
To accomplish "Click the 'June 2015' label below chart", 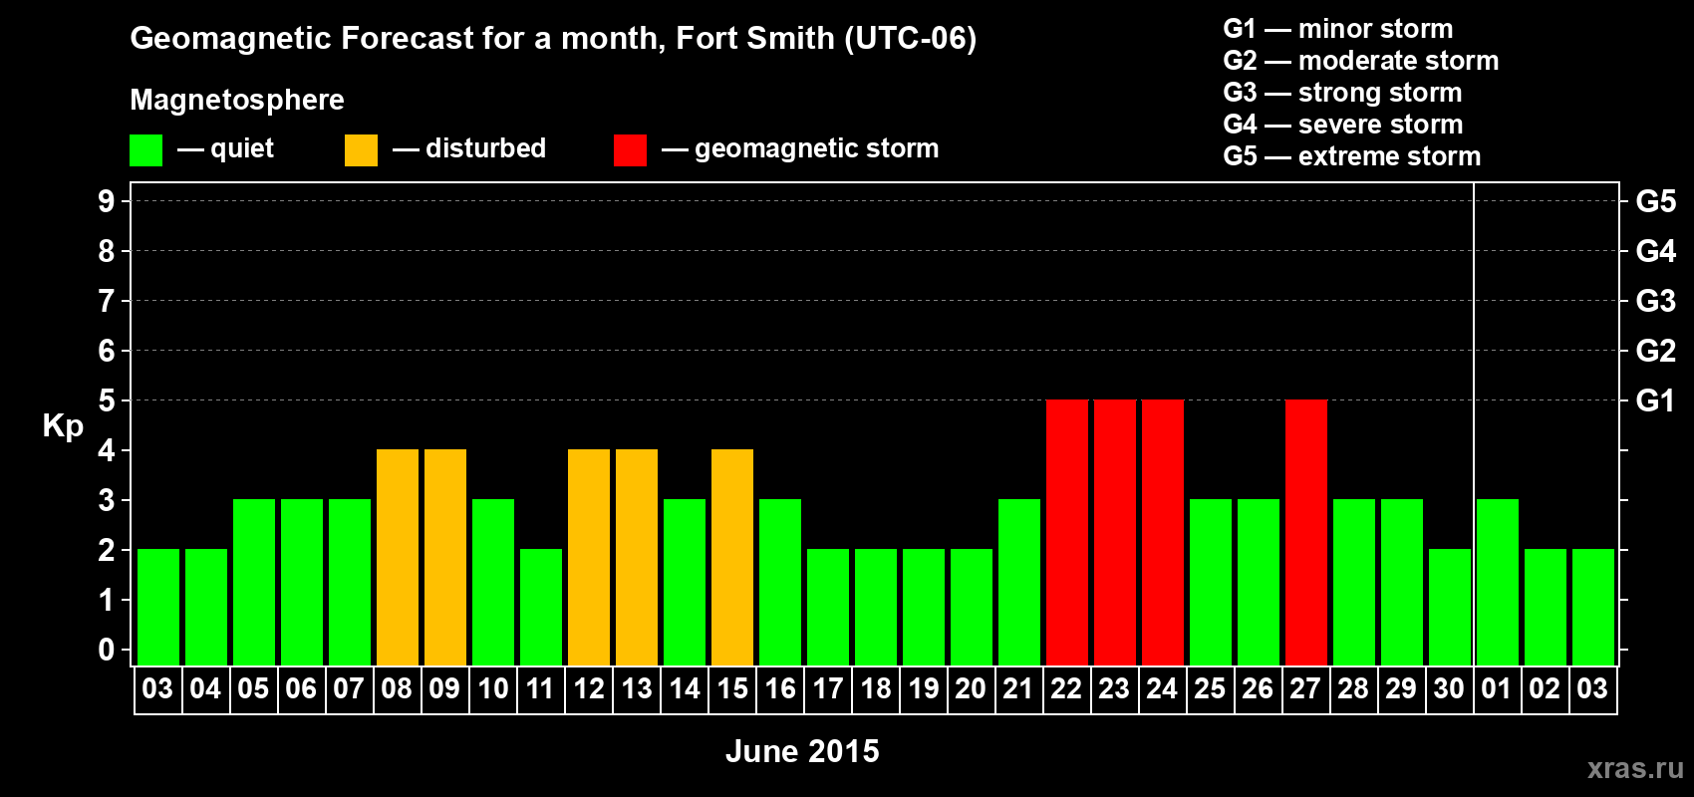I will 802,751.
